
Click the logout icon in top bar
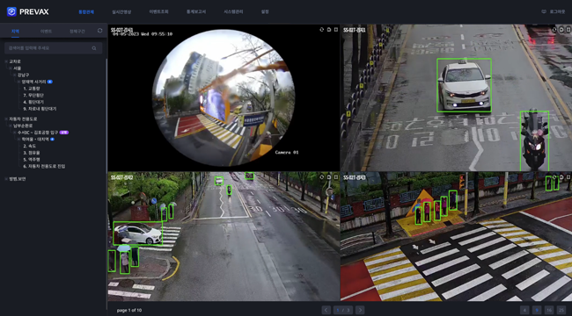[x=544, y=11]
